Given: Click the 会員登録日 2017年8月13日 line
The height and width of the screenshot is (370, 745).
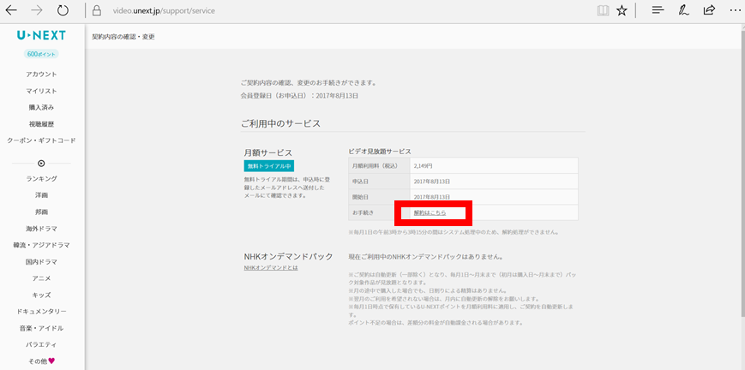Looking at the screenshot, I should pos(299,95).
